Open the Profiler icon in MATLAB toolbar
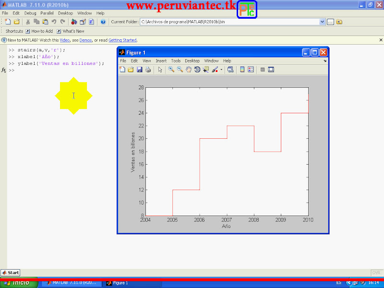This screenshot has height=288, width=384. pos(91,22)
